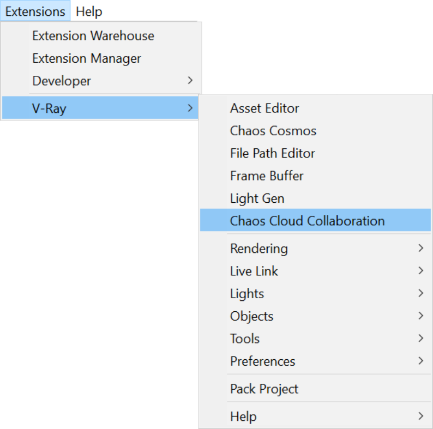Expand the Rendering submenu
This screenshot has height=429, width=433.
pyautogui.click(x=315, y=249)
